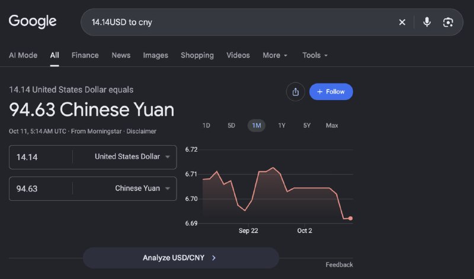The height and width of the screenshot is (279, 474).
Task: Open the Images tab
Action: 155,55
